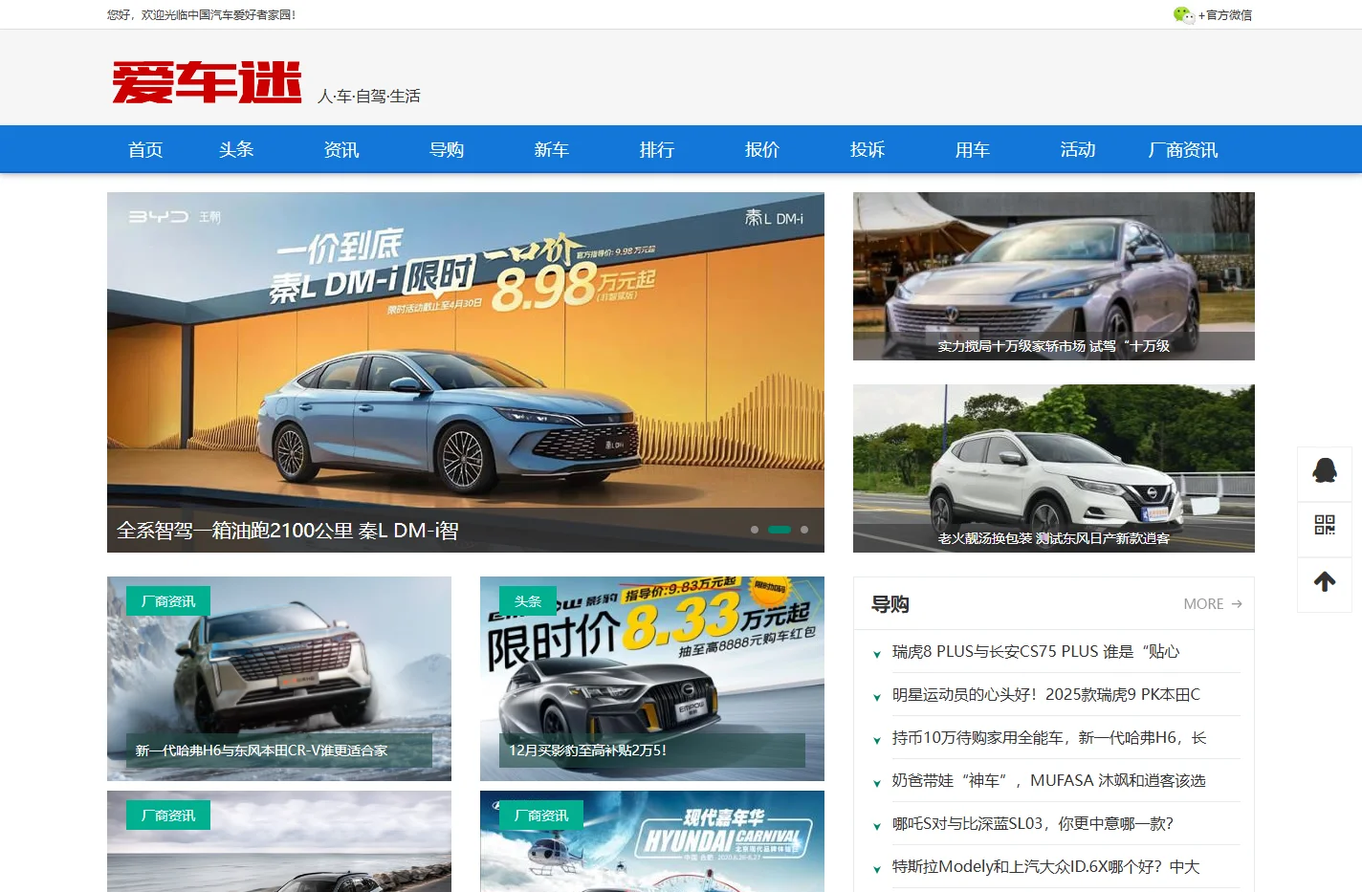This screenshot has width=1362, height=892.
Task: Open the 头条 navigation item
Action: tap(236, 149)
